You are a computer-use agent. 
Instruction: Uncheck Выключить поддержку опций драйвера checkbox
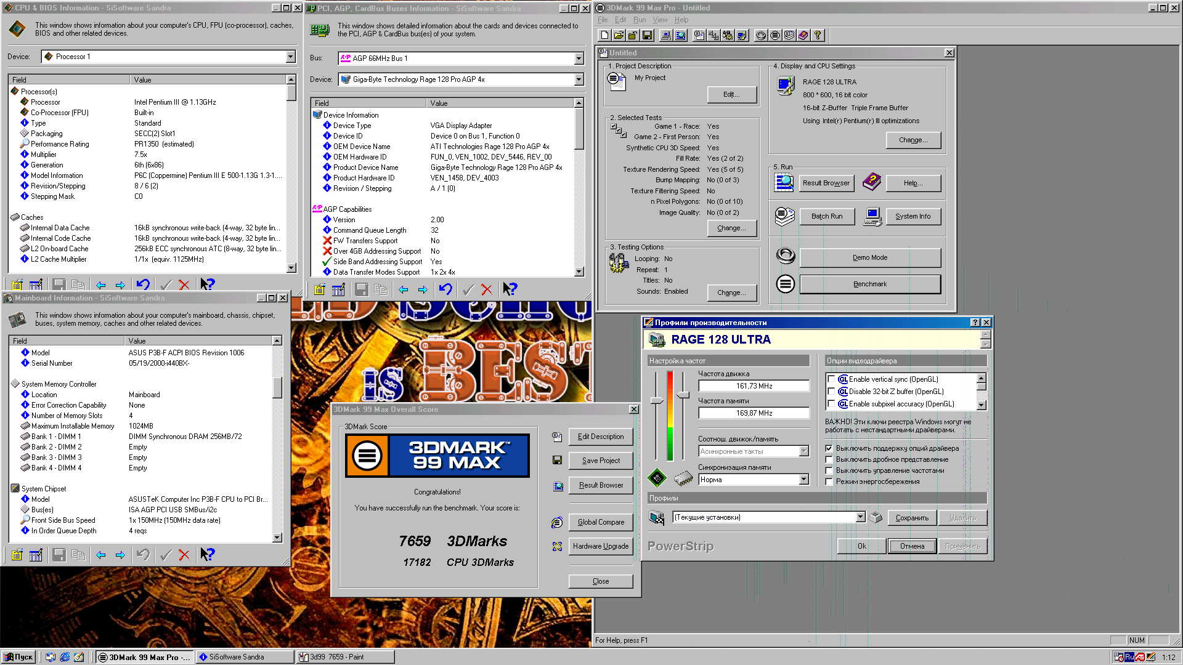829,448
